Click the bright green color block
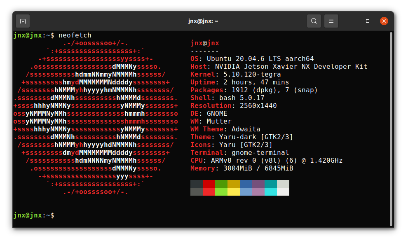 tap(221, 192)
